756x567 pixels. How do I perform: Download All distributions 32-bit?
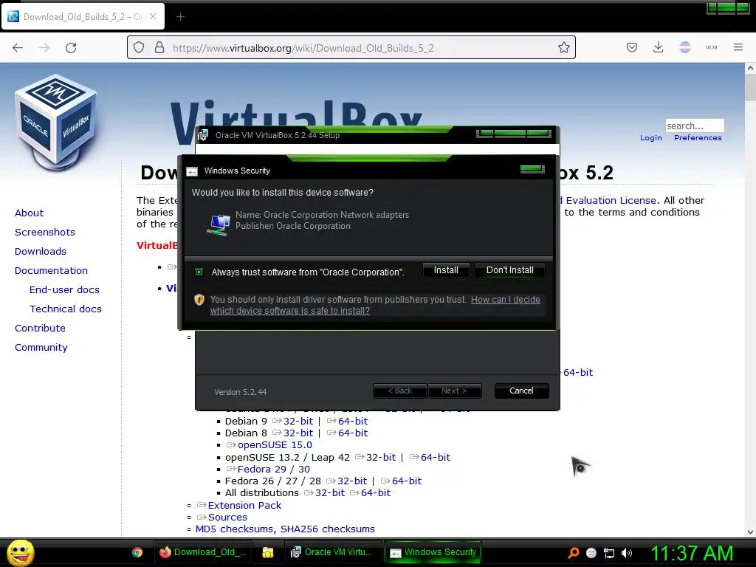point(330,493)
